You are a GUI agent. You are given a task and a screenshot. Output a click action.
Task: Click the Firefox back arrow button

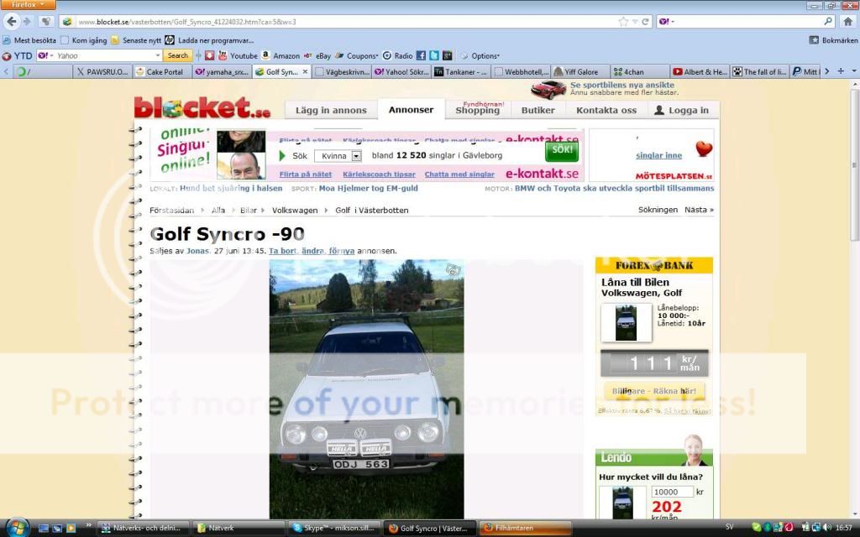(12, 21)
